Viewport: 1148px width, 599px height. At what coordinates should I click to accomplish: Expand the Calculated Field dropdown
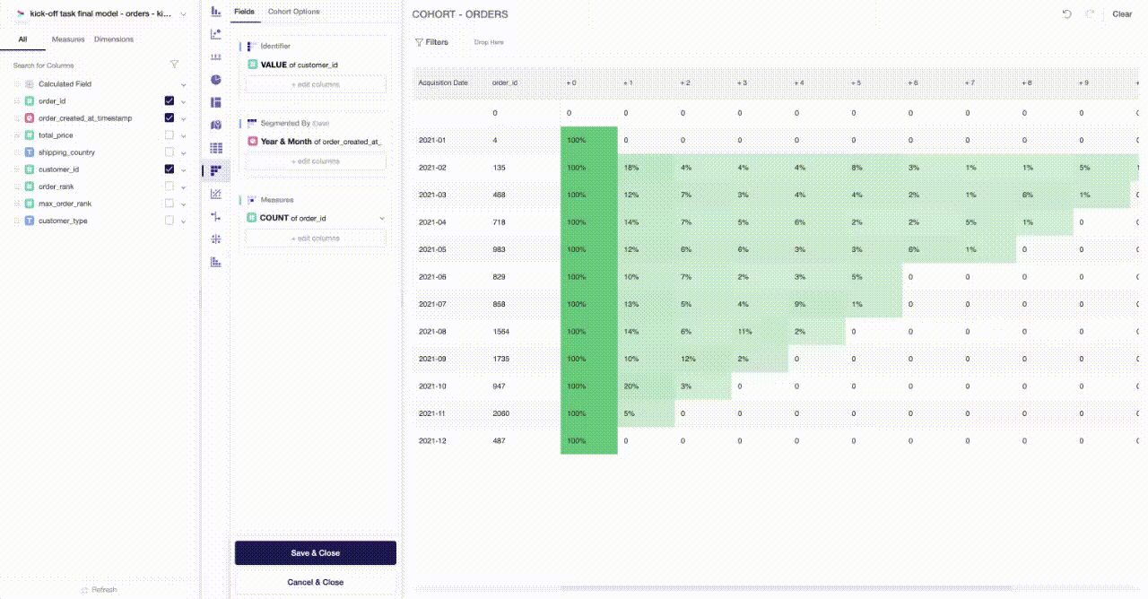tap(183, 83)
